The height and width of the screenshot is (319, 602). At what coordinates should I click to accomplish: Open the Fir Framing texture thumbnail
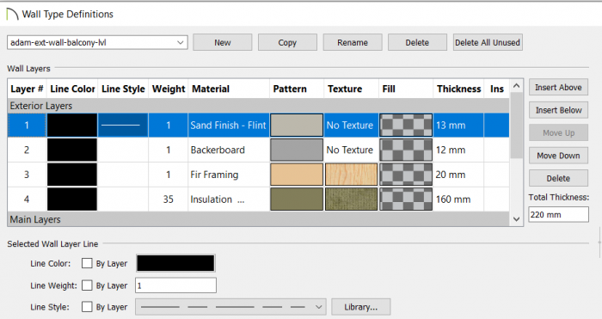[x=351, y=175]
